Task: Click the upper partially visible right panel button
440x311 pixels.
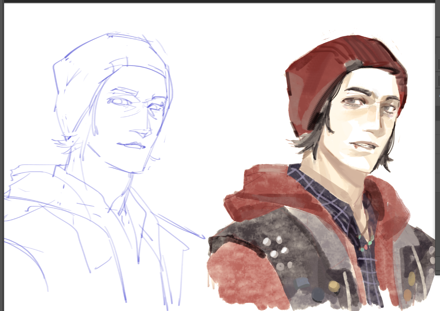Action: coord(438,64)
